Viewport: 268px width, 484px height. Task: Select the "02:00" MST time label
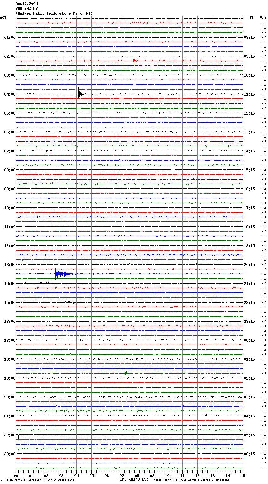click(10, 56)
